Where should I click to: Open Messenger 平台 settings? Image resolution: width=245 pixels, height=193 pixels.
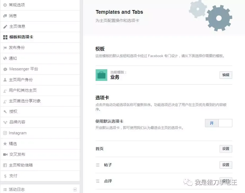(40, 69)
